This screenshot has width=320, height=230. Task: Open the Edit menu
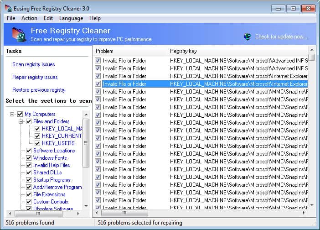[48, 18]
